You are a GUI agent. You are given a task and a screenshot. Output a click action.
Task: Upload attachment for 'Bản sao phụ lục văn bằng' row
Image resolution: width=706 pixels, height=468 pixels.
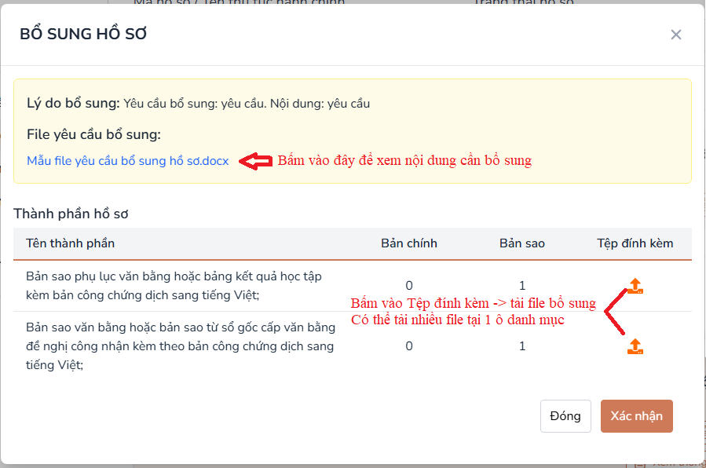pos(635,286)
